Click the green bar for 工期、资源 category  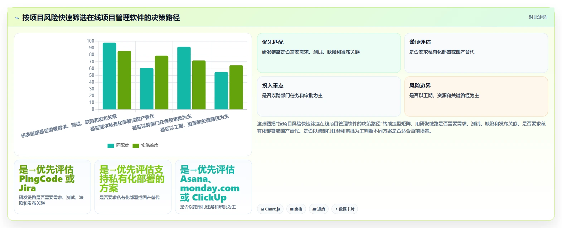click(236, 87)
